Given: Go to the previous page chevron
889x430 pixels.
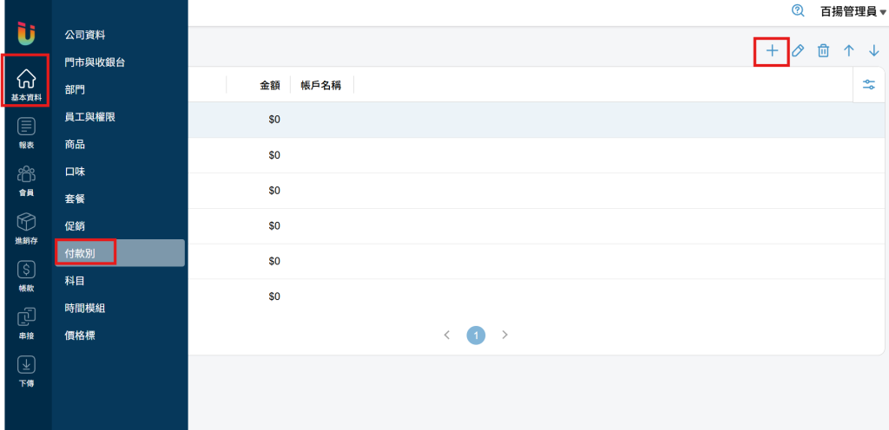Looking at the screenshot, I should (x=447, y=335).
